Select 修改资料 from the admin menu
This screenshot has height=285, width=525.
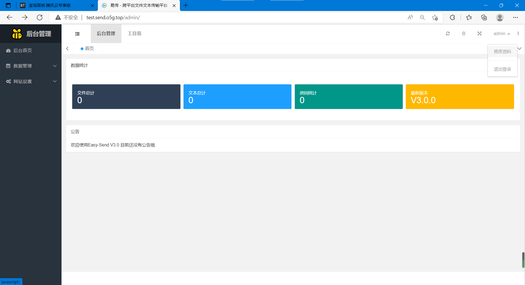tap(502, 52)
